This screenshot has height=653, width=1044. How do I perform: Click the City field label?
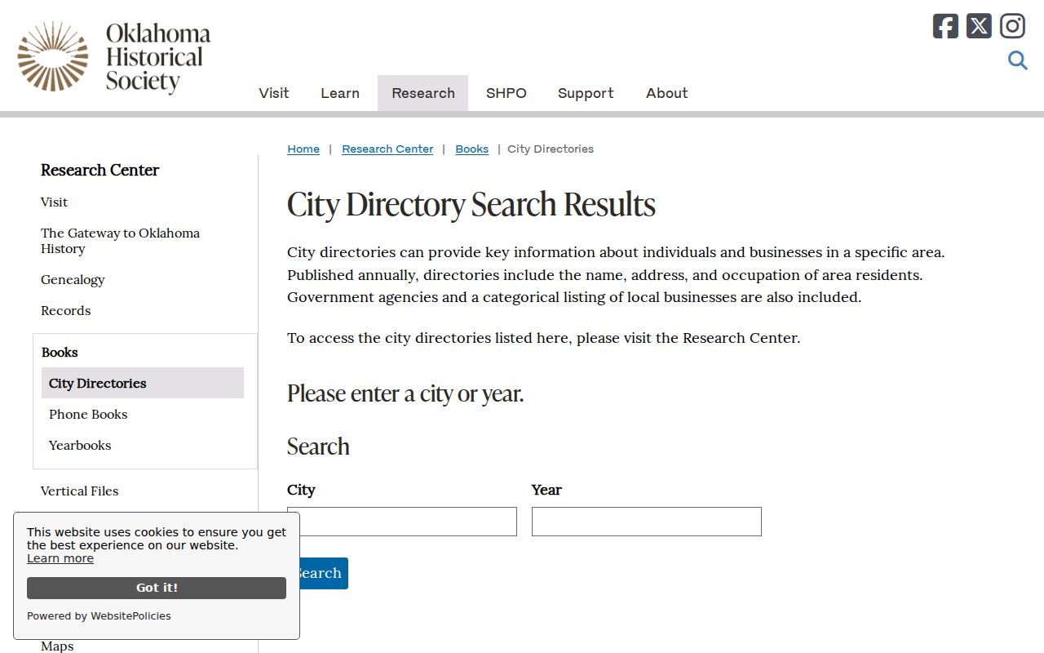(301, 490)
